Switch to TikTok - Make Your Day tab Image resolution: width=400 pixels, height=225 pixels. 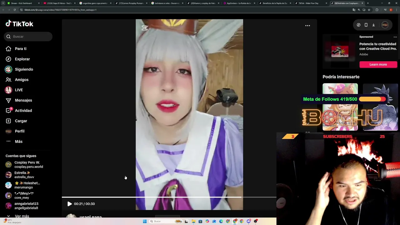point(311,3)
